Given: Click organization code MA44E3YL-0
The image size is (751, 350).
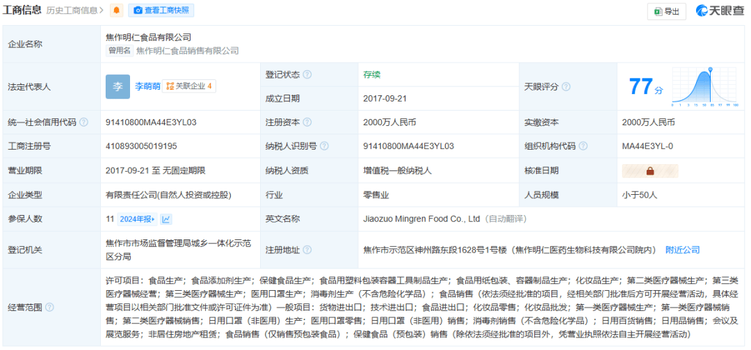Looking at the screenshot, I should 647,146.
